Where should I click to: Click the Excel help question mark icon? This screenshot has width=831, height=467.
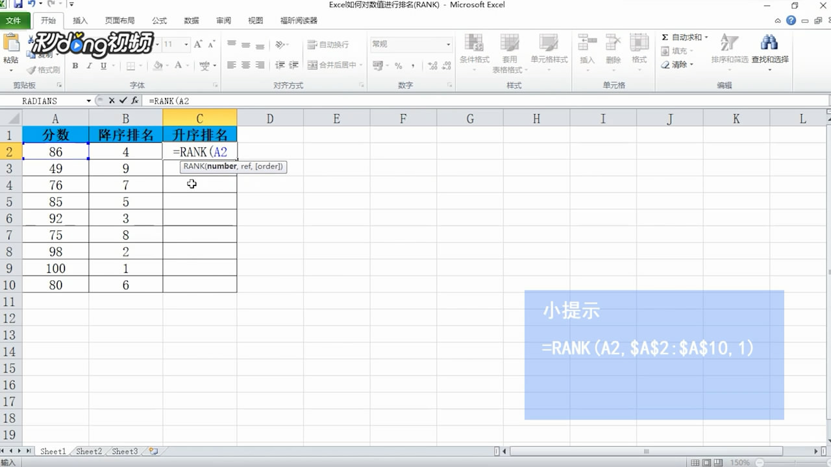pyautogui.click(x=791, y=21)
